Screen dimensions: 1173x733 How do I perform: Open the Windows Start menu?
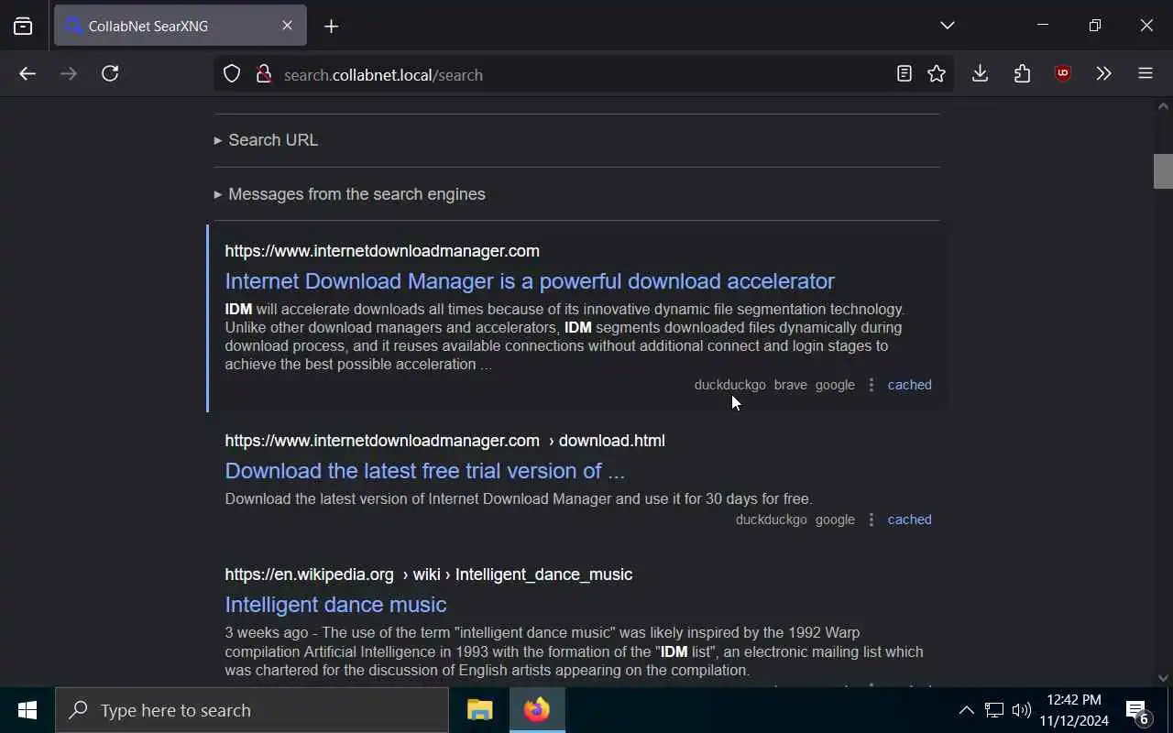[x=27, y=710]
